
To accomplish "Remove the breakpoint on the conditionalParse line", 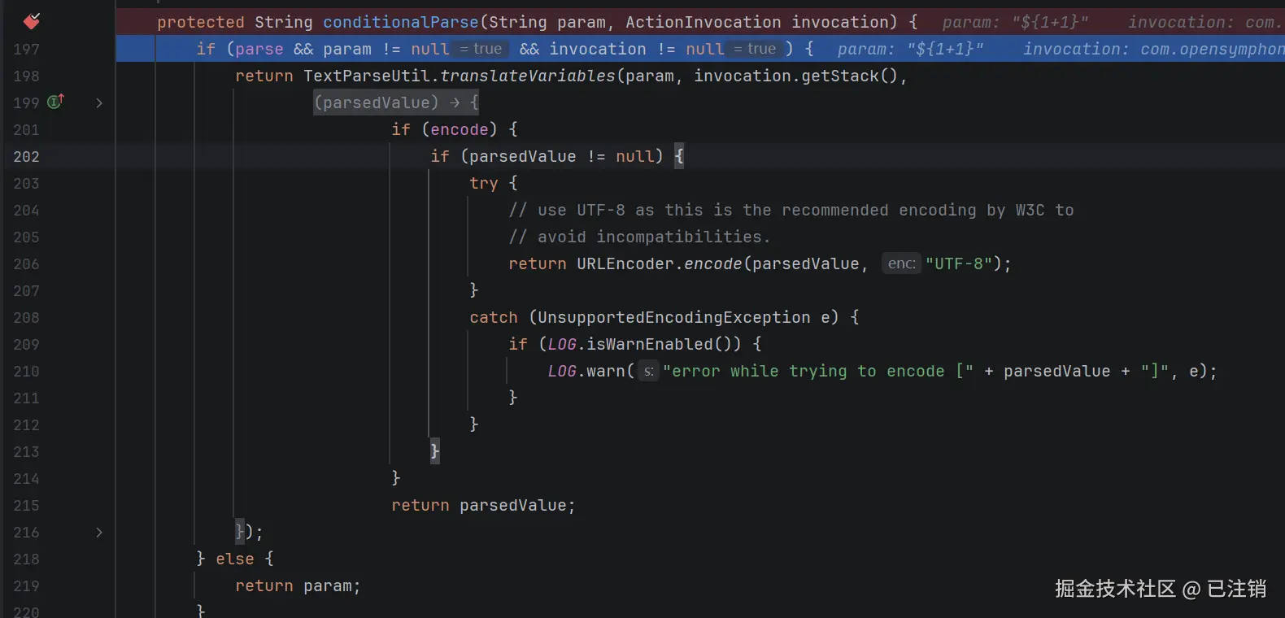I will tap(31, 20).
